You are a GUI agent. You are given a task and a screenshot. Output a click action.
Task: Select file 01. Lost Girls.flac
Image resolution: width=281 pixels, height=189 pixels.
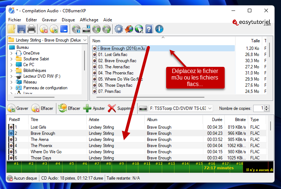click(x=113, y=55)
